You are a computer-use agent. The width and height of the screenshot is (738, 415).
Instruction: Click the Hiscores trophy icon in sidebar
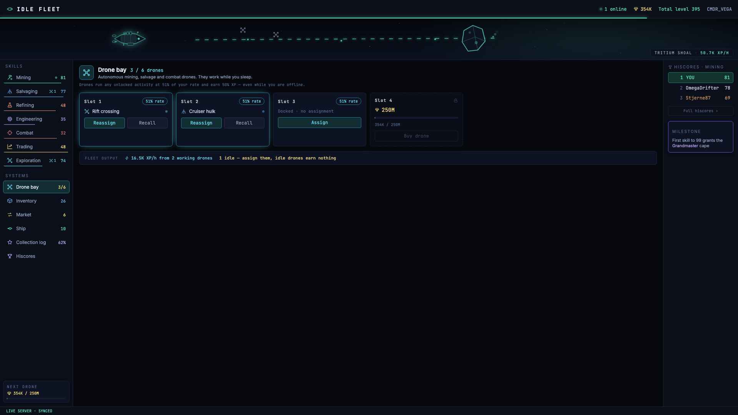(10, 256)
